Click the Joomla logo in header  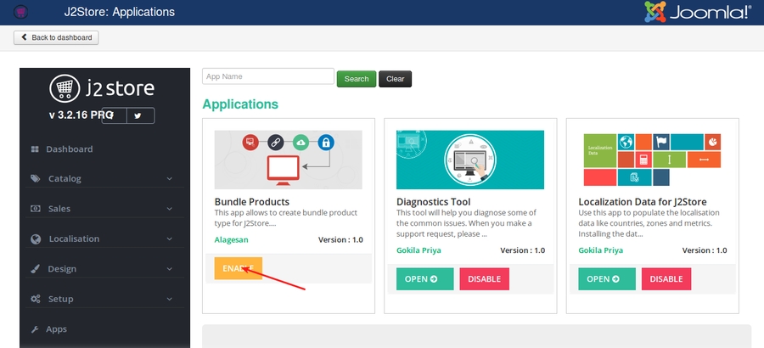tap(697, 12)
